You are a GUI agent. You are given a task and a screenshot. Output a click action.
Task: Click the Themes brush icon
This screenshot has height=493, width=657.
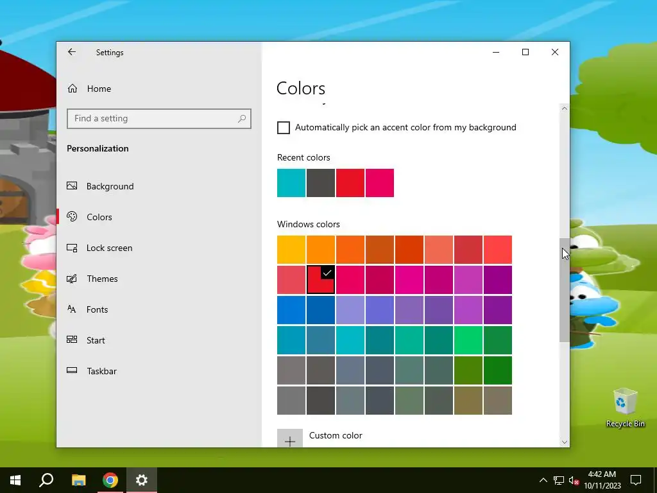point(72,279)
